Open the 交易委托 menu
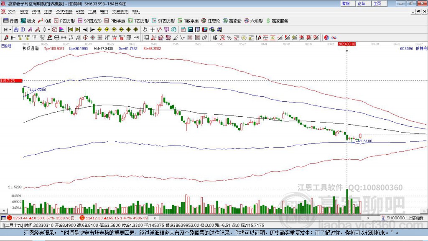This screenshot has width=428, height=241. coord(120,12)
